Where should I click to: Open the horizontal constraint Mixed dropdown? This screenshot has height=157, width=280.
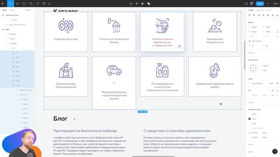coord(266,66)
